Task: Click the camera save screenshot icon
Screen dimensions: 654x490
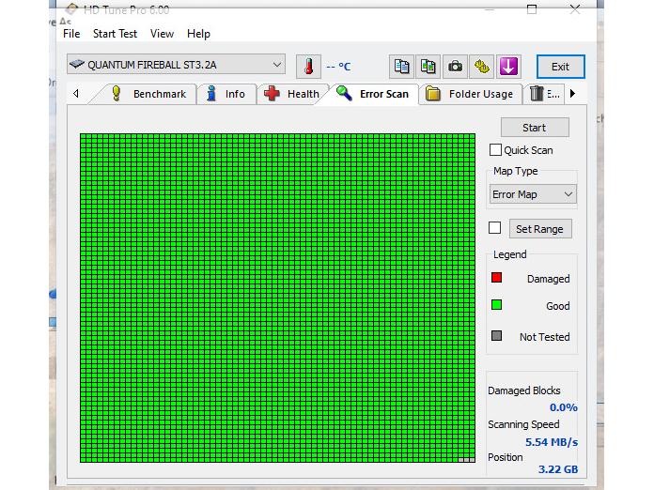Action: (455, 67)
